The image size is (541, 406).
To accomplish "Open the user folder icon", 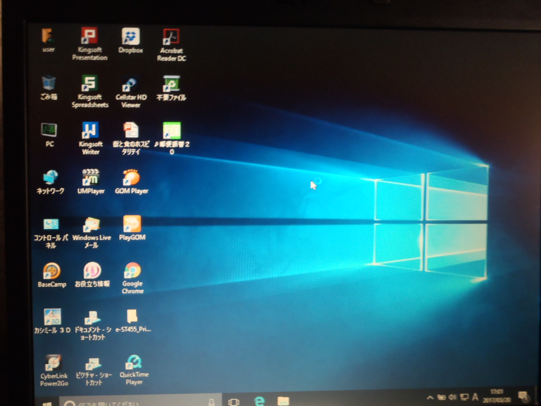I will pos(48,40).
